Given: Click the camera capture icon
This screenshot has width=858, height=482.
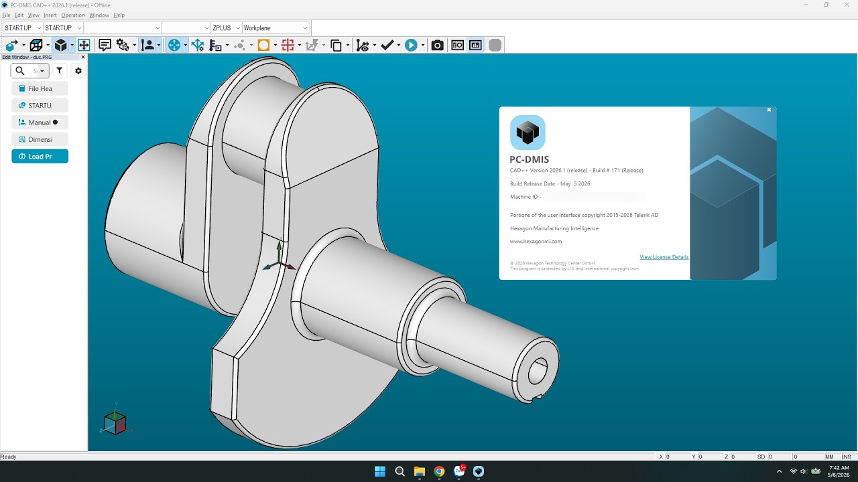Looking at the screenshot, I should [438, 46].
